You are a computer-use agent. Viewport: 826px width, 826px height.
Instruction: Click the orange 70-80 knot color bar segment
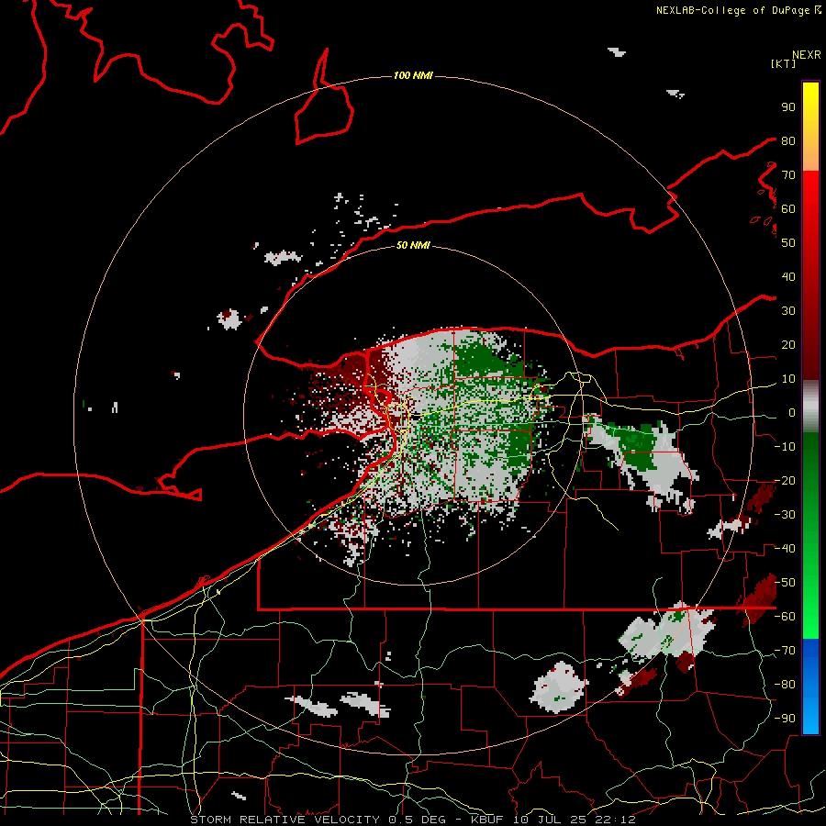810,155
